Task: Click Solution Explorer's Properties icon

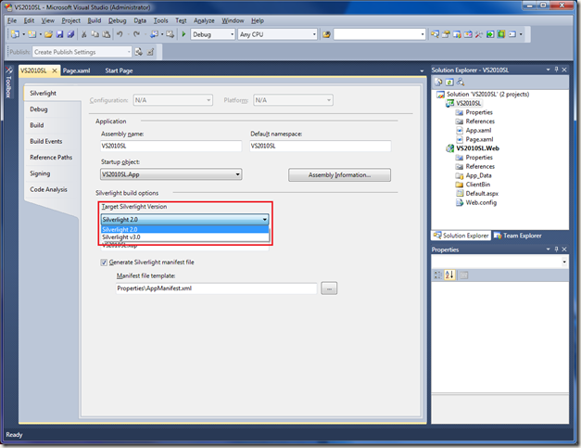Action: click(438, 82)
